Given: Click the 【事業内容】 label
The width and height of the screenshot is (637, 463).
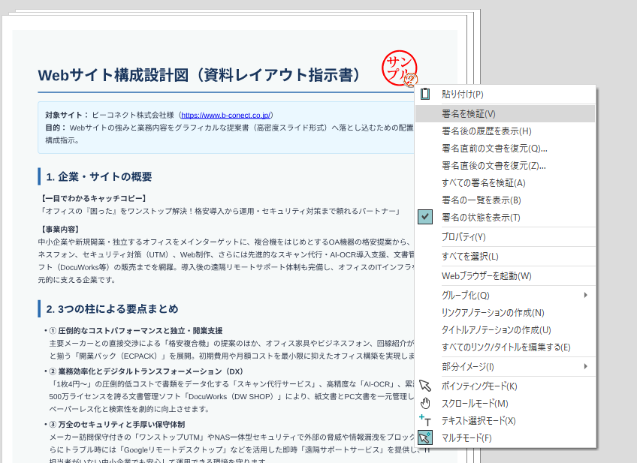Looking at the screenshot, I should click(x=60, y=230).
